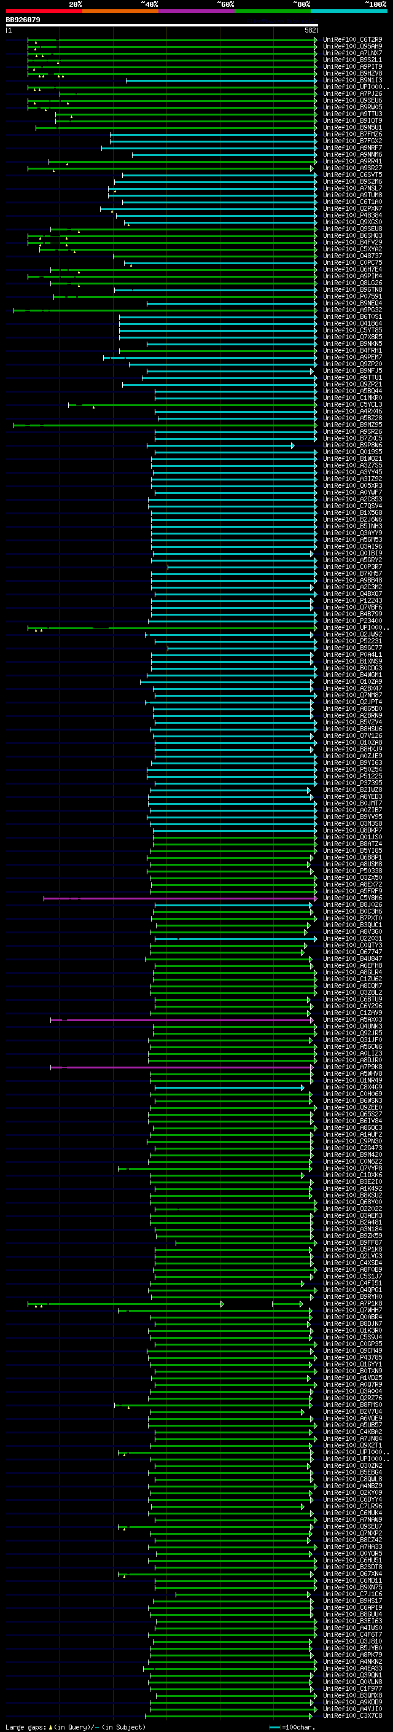Viewport: 393px width, 1732px height.
Task: Open hit UniRef100_A7HA33
Action: (352, 1547)
